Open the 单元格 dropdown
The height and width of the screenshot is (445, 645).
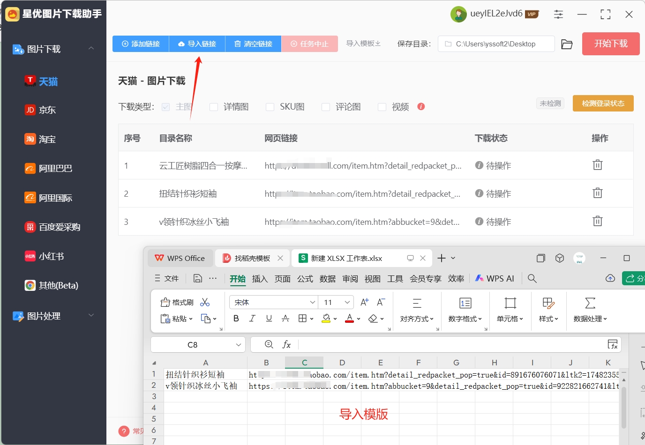(x=510, y=310)
